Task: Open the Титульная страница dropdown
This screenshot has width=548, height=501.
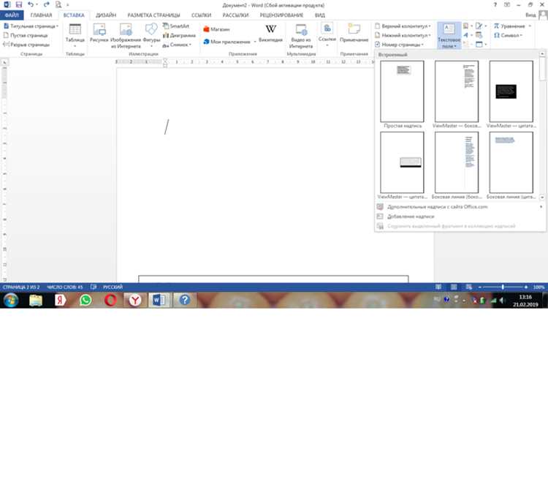Action: 31,26
